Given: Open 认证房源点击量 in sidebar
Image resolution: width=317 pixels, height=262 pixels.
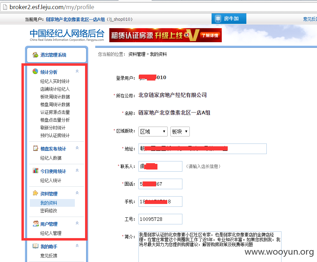Looking at the screenshot, I should pos(55,112).
